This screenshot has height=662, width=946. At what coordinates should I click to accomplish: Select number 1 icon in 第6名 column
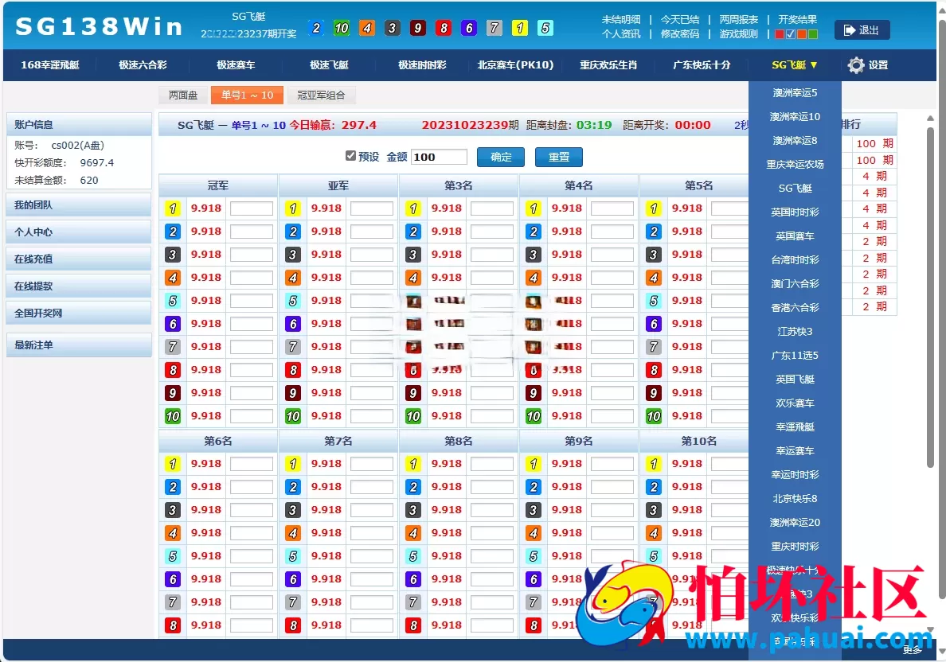[173, 464]
